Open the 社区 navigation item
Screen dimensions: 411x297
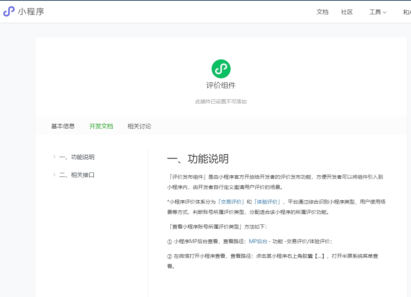point(347,12)
